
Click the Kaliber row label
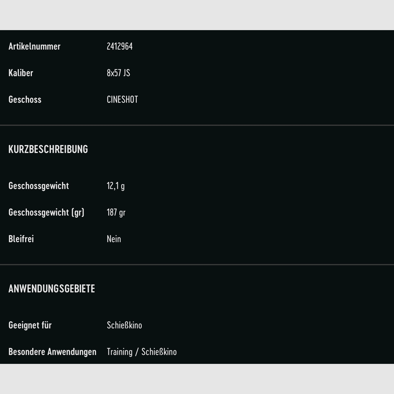coord(21,73)
